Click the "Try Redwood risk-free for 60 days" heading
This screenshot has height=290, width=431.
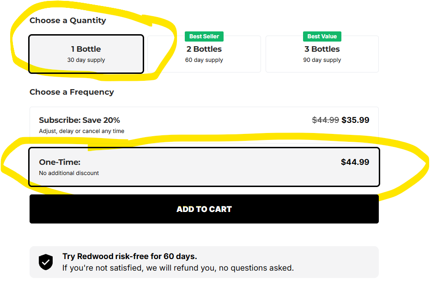point(130,256)
